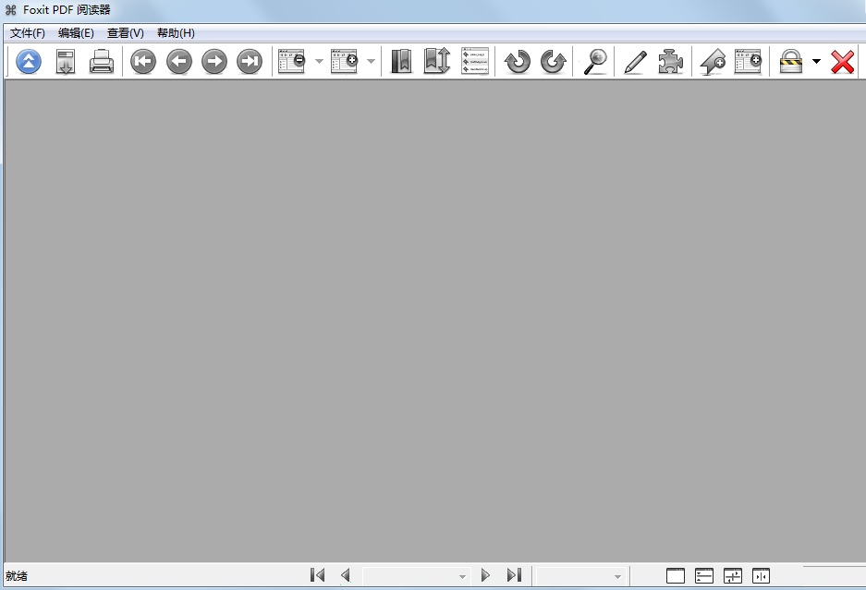Screen dimensions: 866x590
Task: Toggle facing pages layout mode
Action: pyautogui.click(x=761, y=574)
